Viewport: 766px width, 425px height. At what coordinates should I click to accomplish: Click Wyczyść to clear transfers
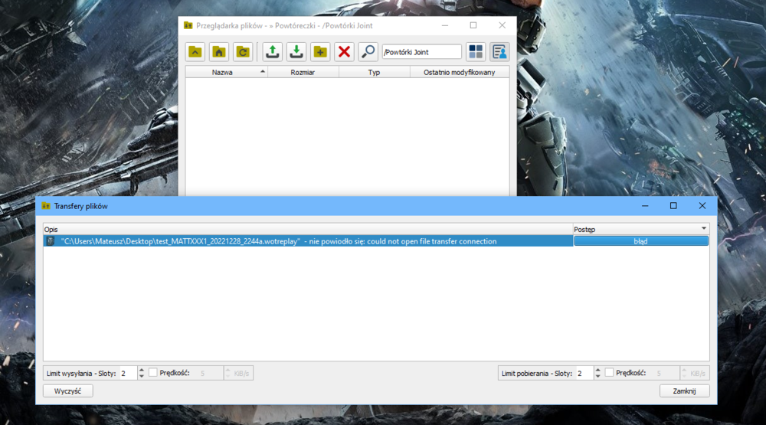[68, 391]
